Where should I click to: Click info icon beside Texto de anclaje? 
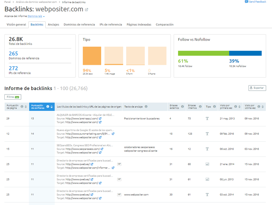click(146, 106)
